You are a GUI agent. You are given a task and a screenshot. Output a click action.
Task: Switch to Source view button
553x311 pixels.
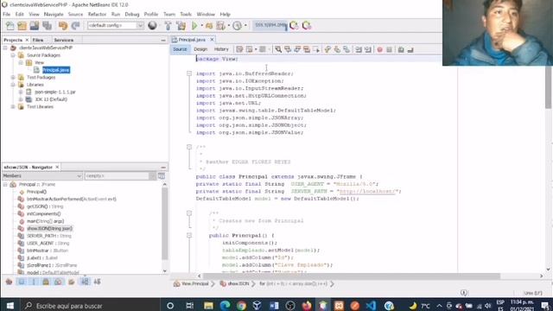(180, 49)
